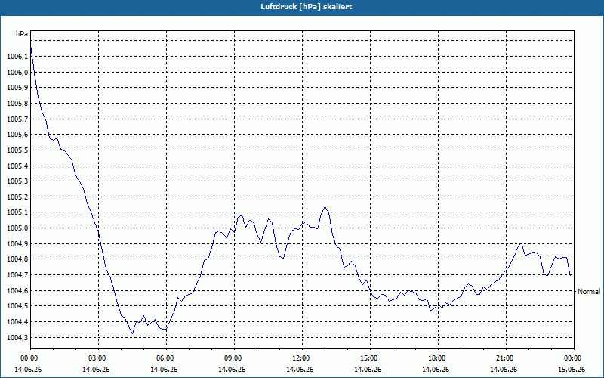Click the pressure curve peak near 13:00
This screenshot has height=378, width=604.
pos(325,207)
